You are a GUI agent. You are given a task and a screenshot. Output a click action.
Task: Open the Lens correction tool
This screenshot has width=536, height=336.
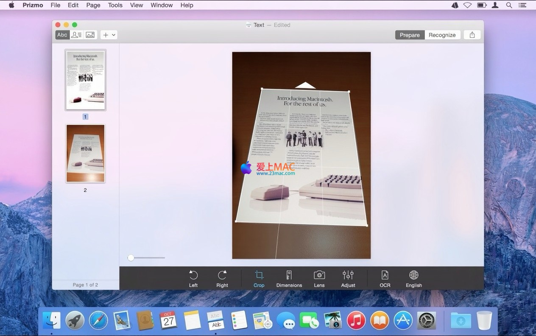click(319, 278)
